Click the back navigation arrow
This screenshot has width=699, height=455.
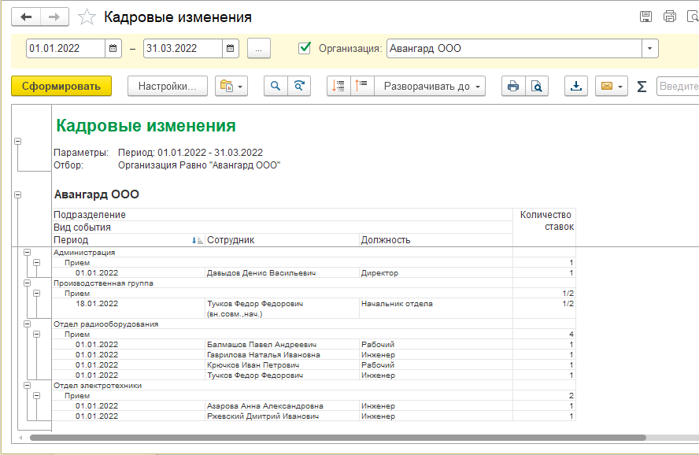(x=26, y=17)
